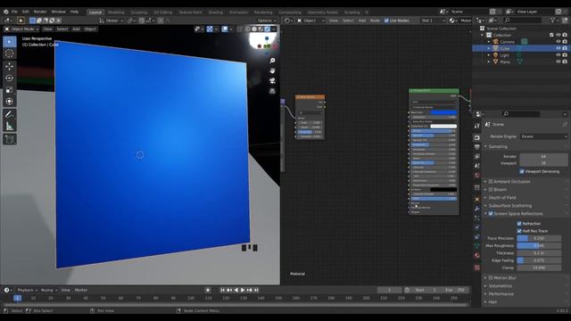Select the Plane object in outliner
Viewport: 571px width, 321px height.
[505, 62]
